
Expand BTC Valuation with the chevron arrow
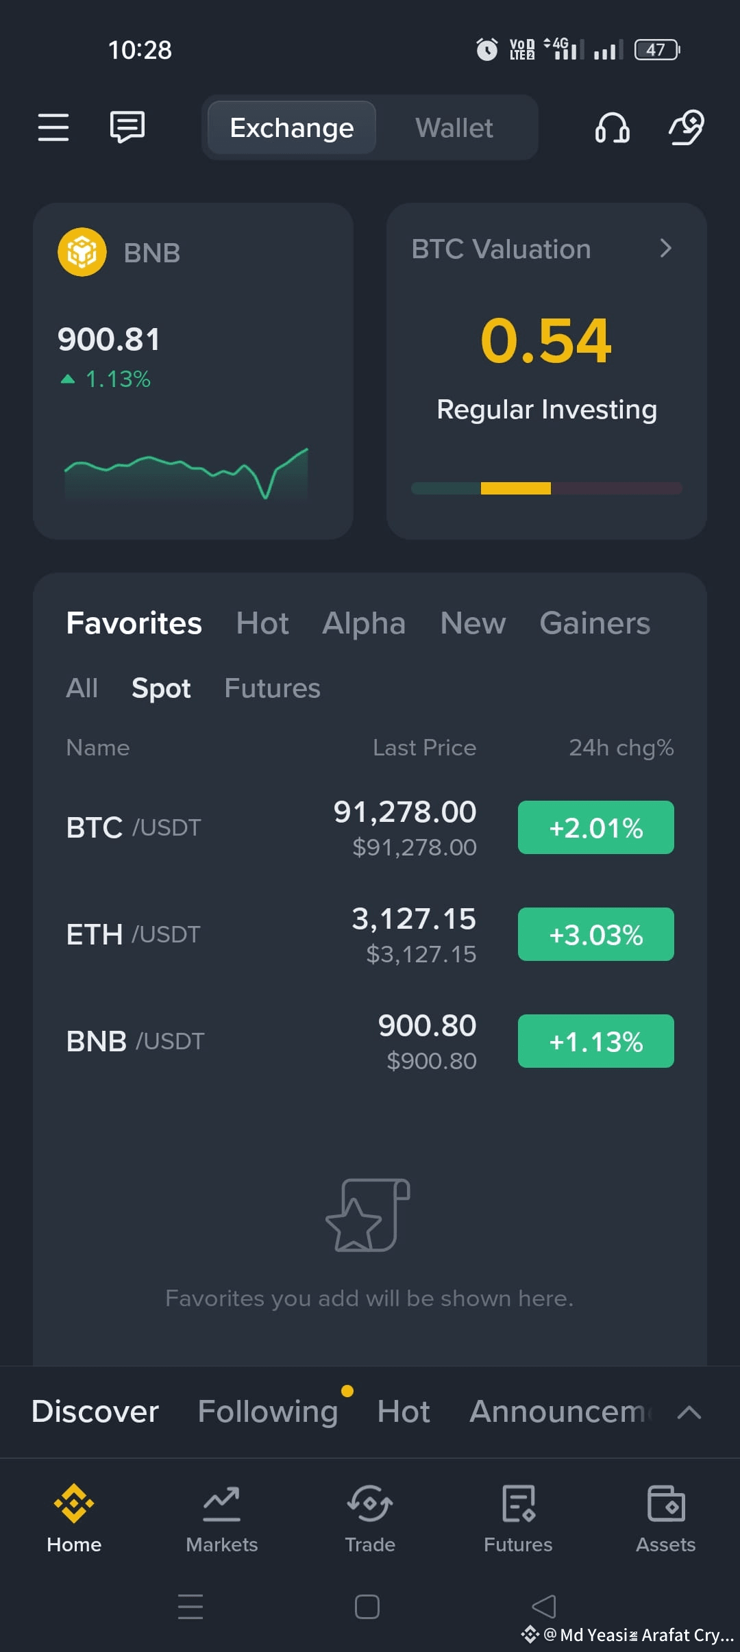[x=665, y=248]
